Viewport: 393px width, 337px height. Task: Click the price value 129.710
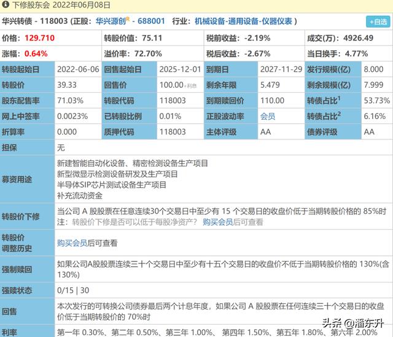pos(37,37)
